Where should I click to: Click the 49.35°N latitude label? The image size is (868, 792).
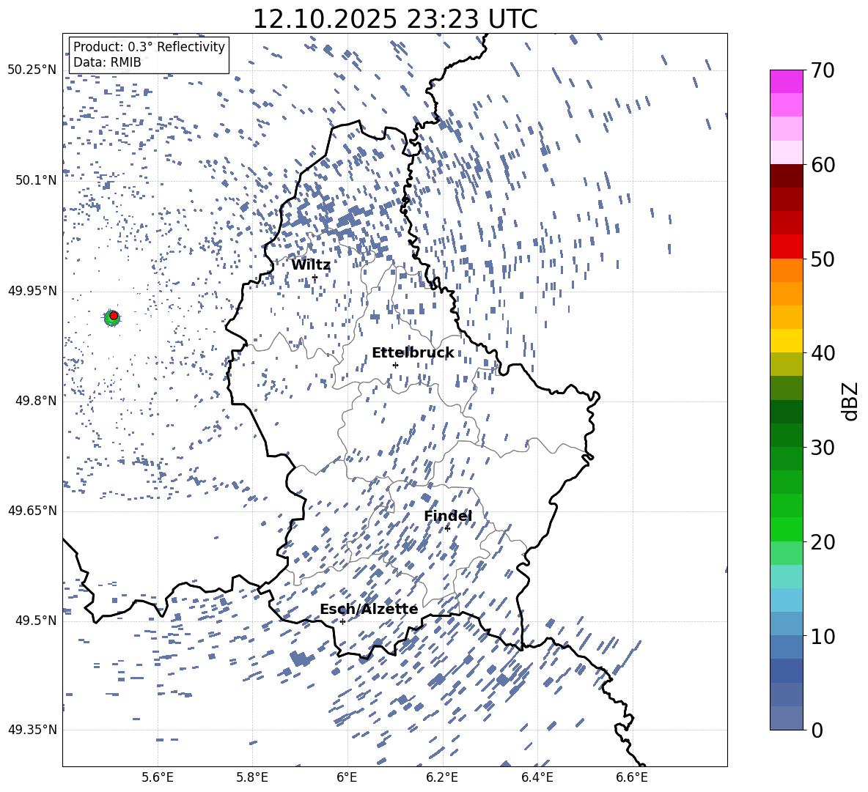click(x=32, y=730)
